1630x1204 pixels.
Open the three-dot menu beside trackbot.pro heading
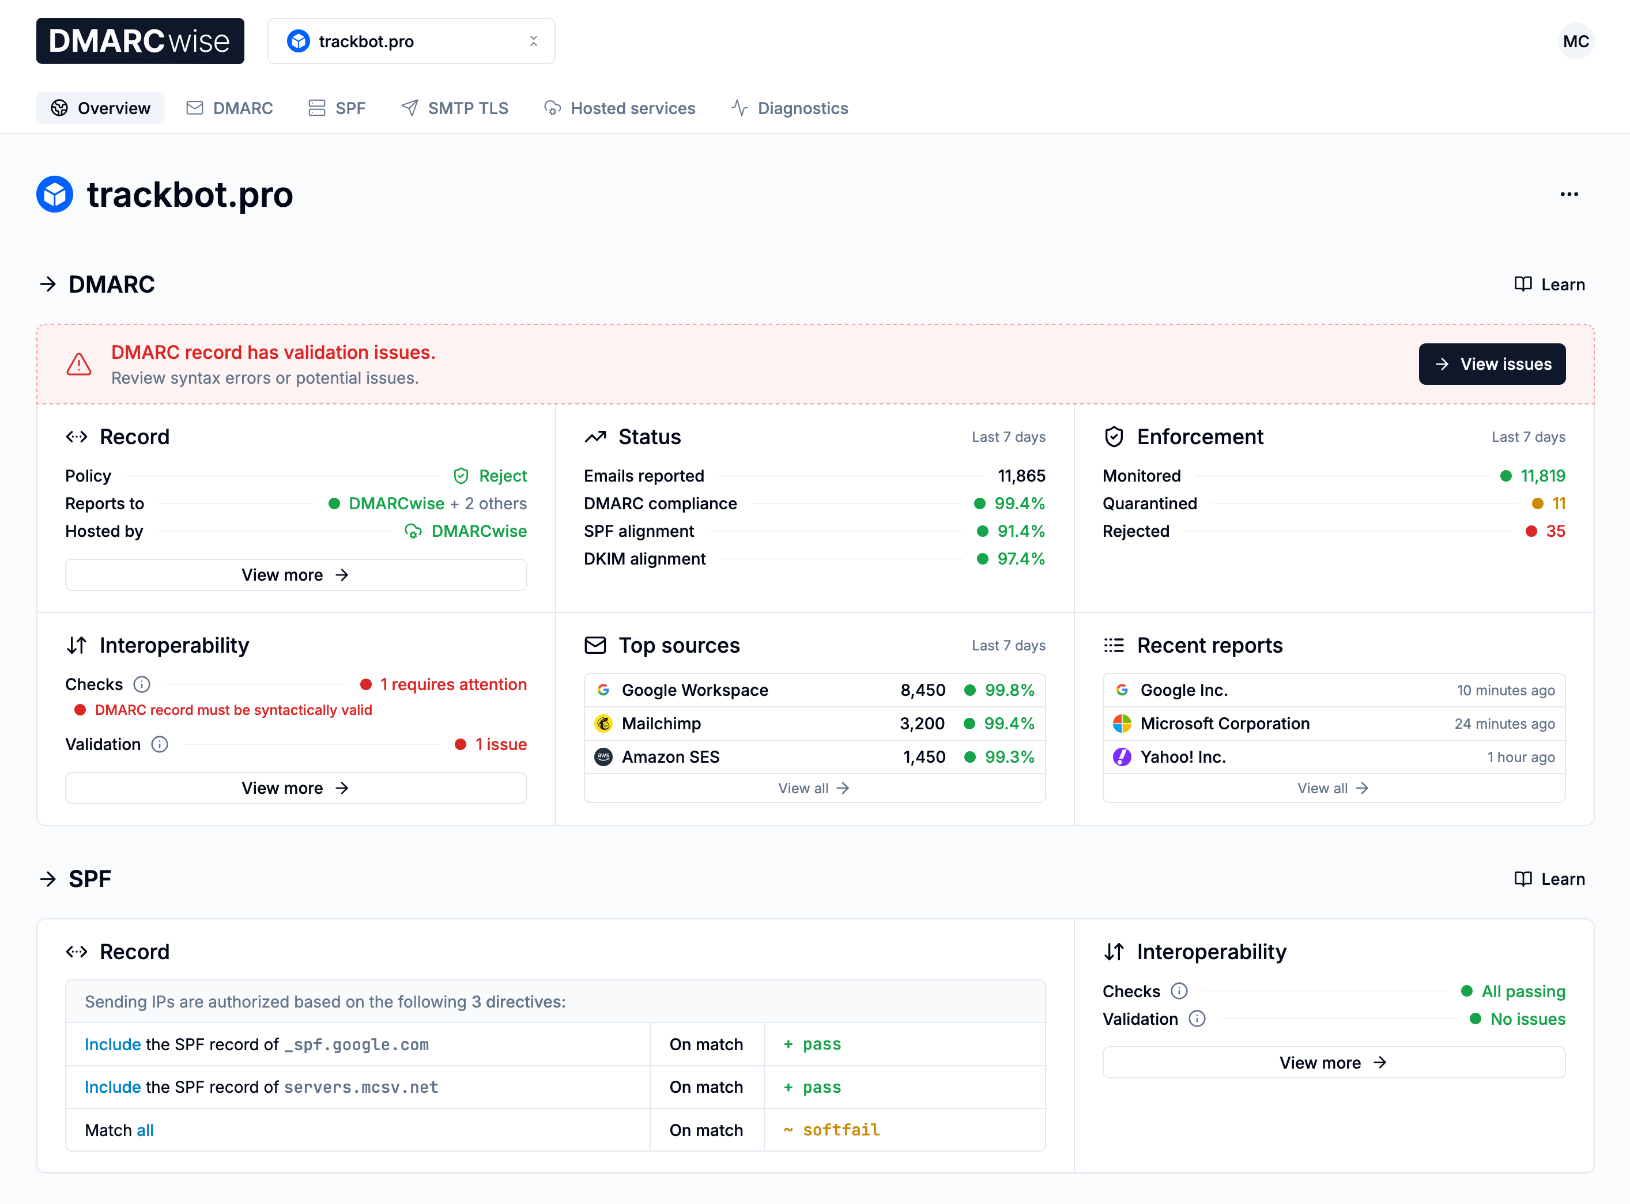[1569, 194]
